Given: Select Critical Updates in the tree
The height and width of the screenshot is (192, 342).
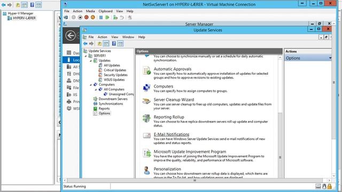Looking at the screenshot, I should pyautogui.click(x=115, y=70).
